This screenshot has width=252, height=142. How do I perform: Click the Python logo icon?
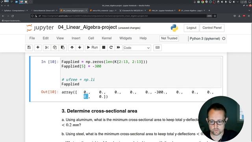pos(174,28)
